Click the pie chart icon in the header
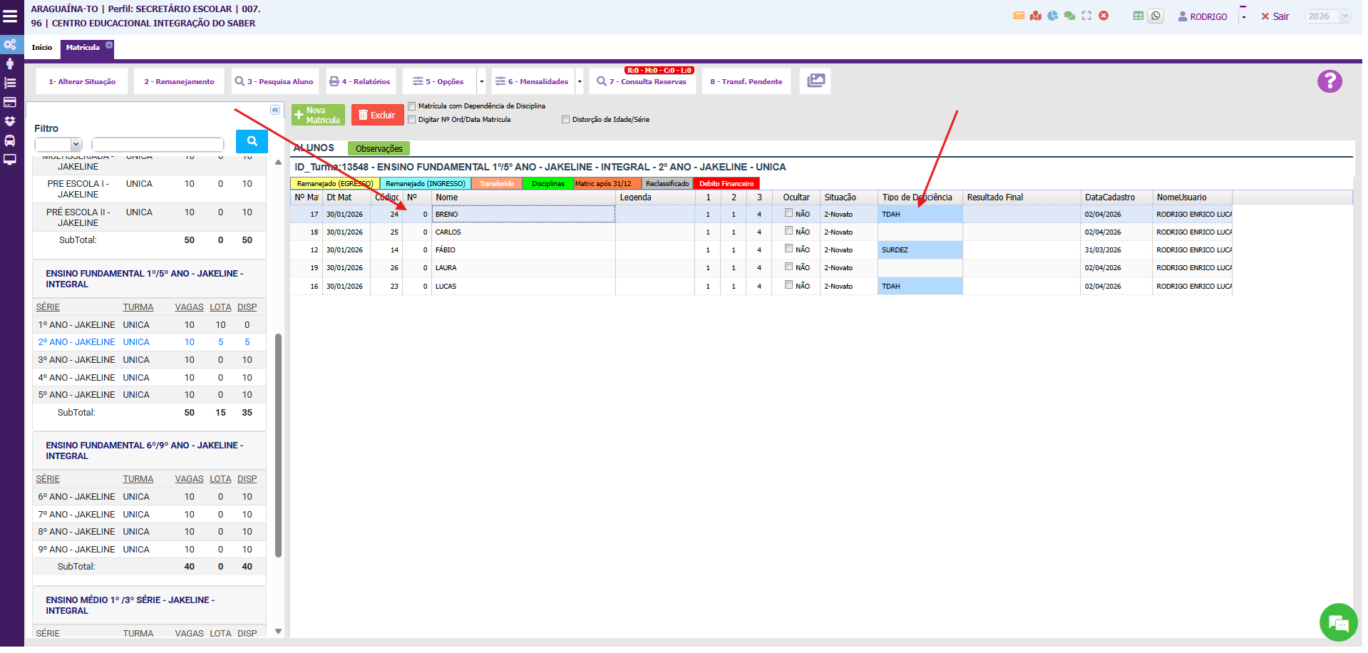1368x653 pixels. [1052, 16]
